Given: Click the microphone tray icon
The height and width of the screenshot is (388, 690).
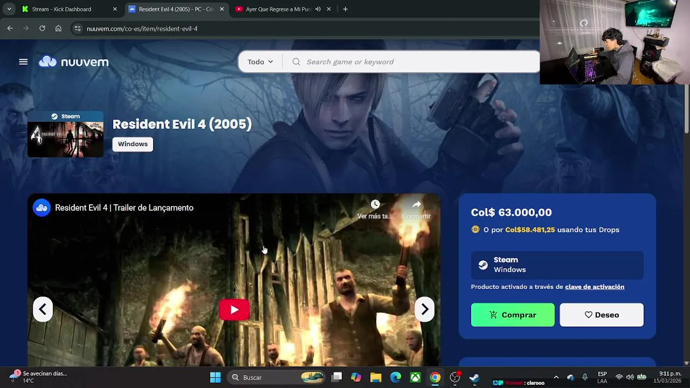Looking at the screenshot, I should [585, 377].
